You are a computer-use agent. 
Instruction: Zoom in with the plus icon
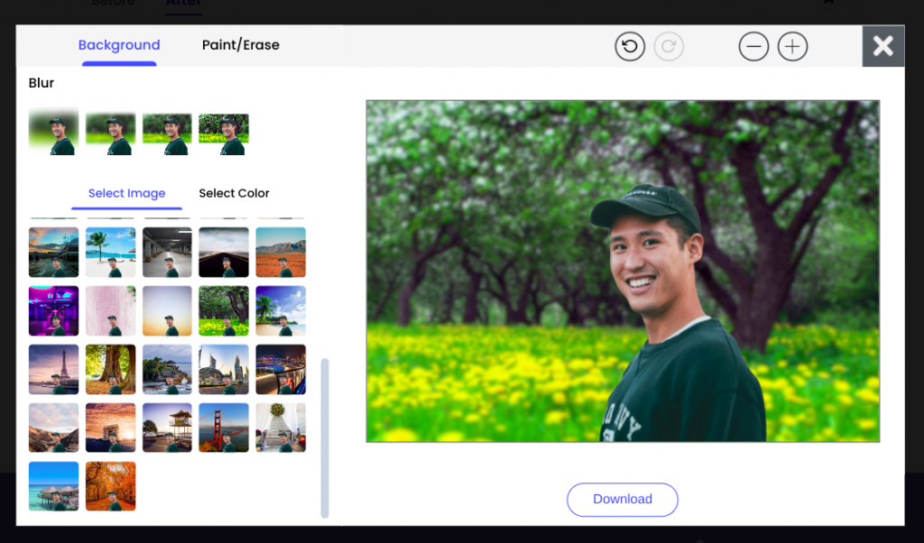792,46
